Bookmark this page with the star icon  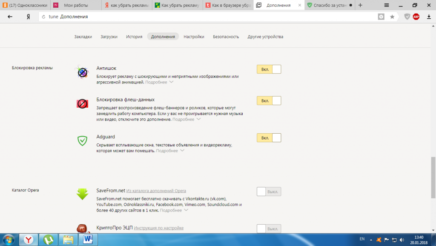pyautogui.click(x=392, y=17)
